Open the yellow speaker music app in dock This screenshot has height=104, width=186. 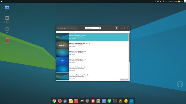pos(120,101)
